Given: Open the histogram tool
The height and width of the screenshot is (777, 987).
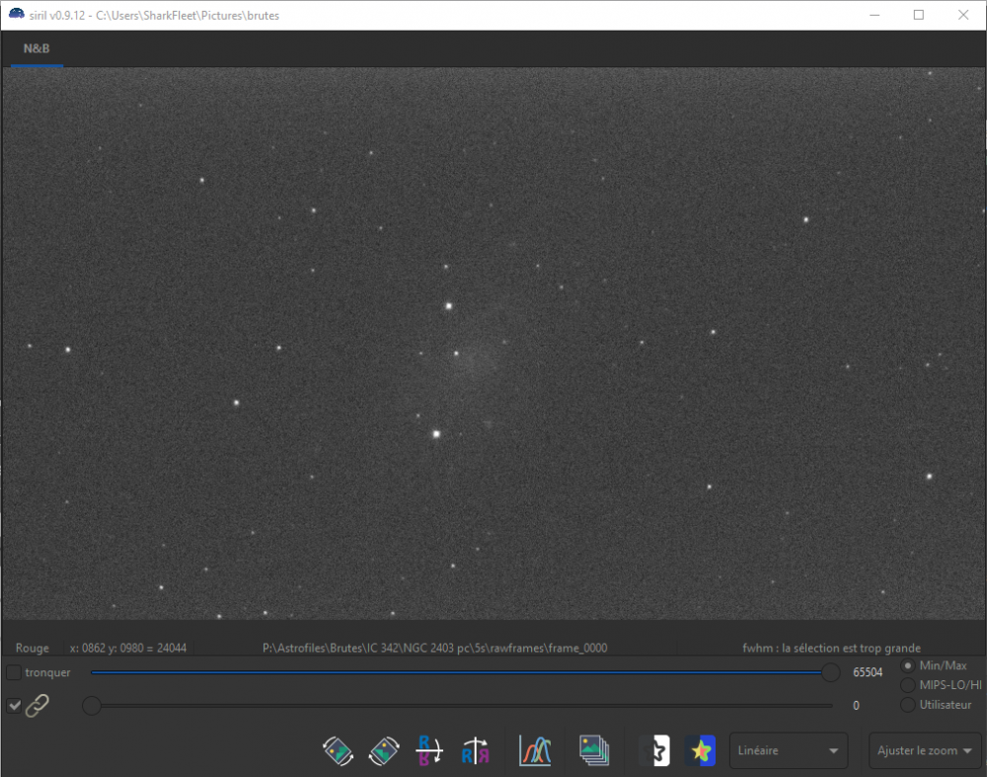Looking at the screenshot, I should [x=535, y=751].
